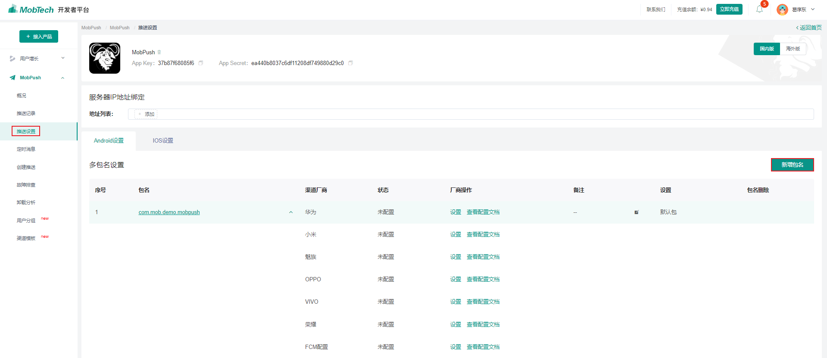This screenshot has width=827, height=358.
Task: Click 设置 for OPPO channel
Action: [x=456, y=279]
